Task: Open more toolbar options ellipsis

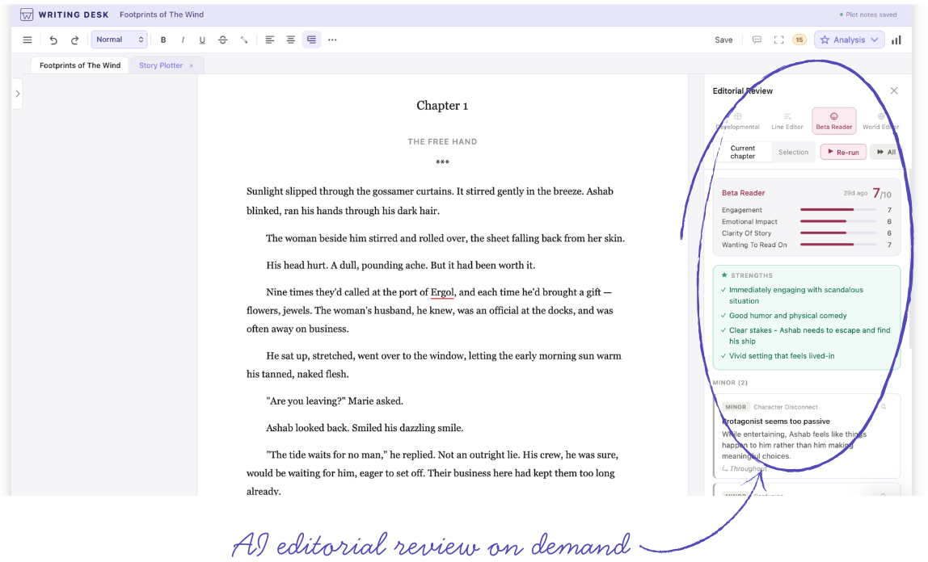Action: 332,40
